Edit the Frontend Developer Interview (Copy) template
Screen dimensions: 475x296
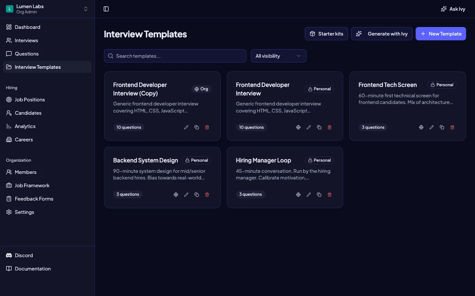[186, 127]
